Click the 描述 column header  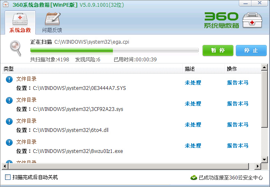tap(204, 69)
